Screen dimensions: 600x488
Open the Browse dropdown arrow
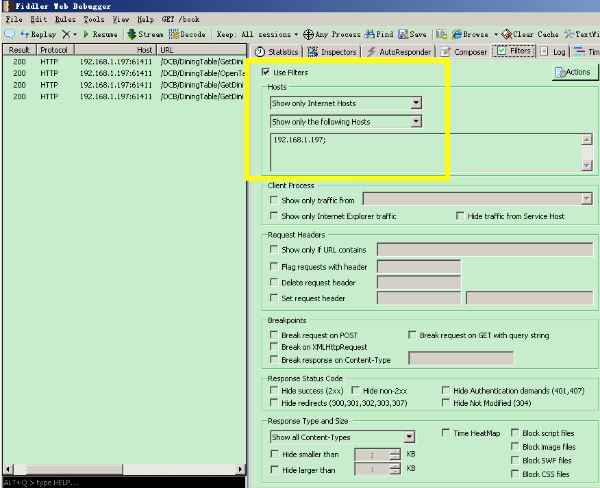click(x=496, y=34)
